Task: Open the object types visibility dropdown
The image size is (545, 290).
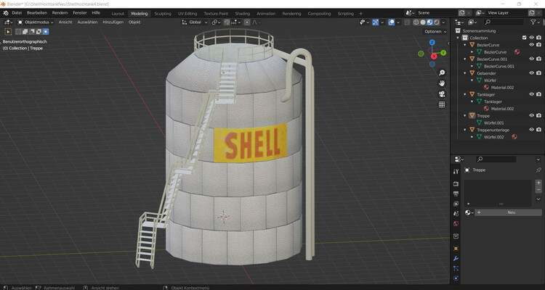Action: tap(364, 22)
